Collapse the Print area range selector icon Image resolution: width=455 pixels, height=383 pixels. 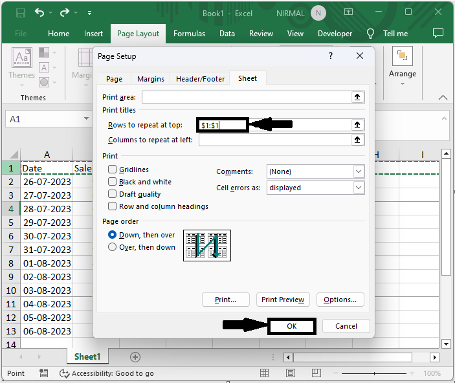tap(357, 97)
